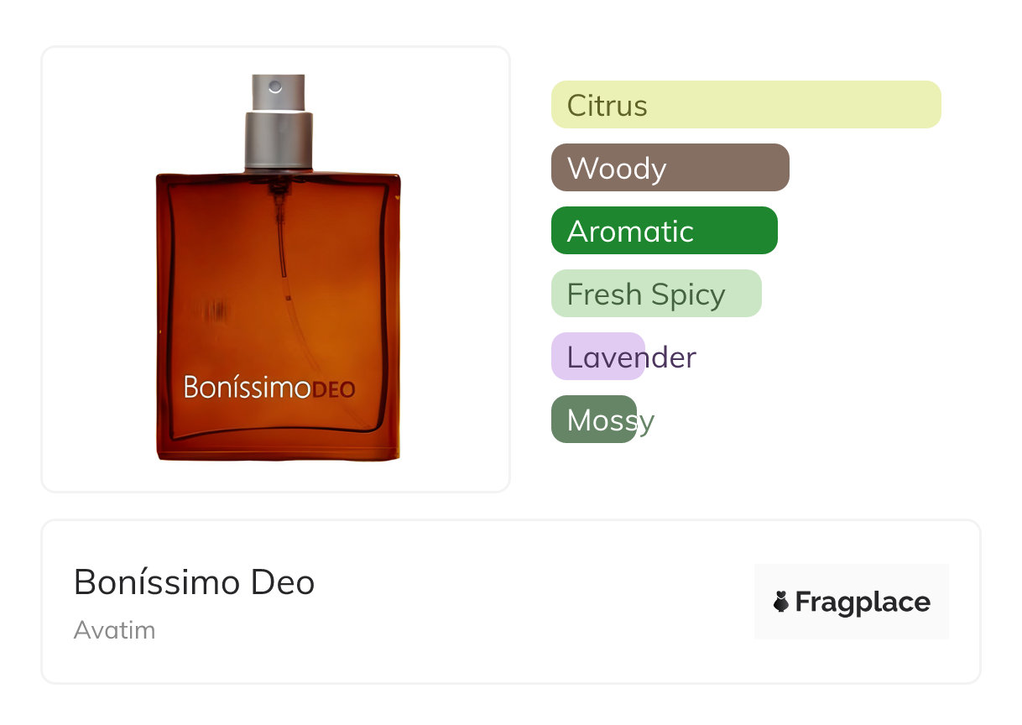Select the purple Lavender accord bar

click(x=597, y=357)
